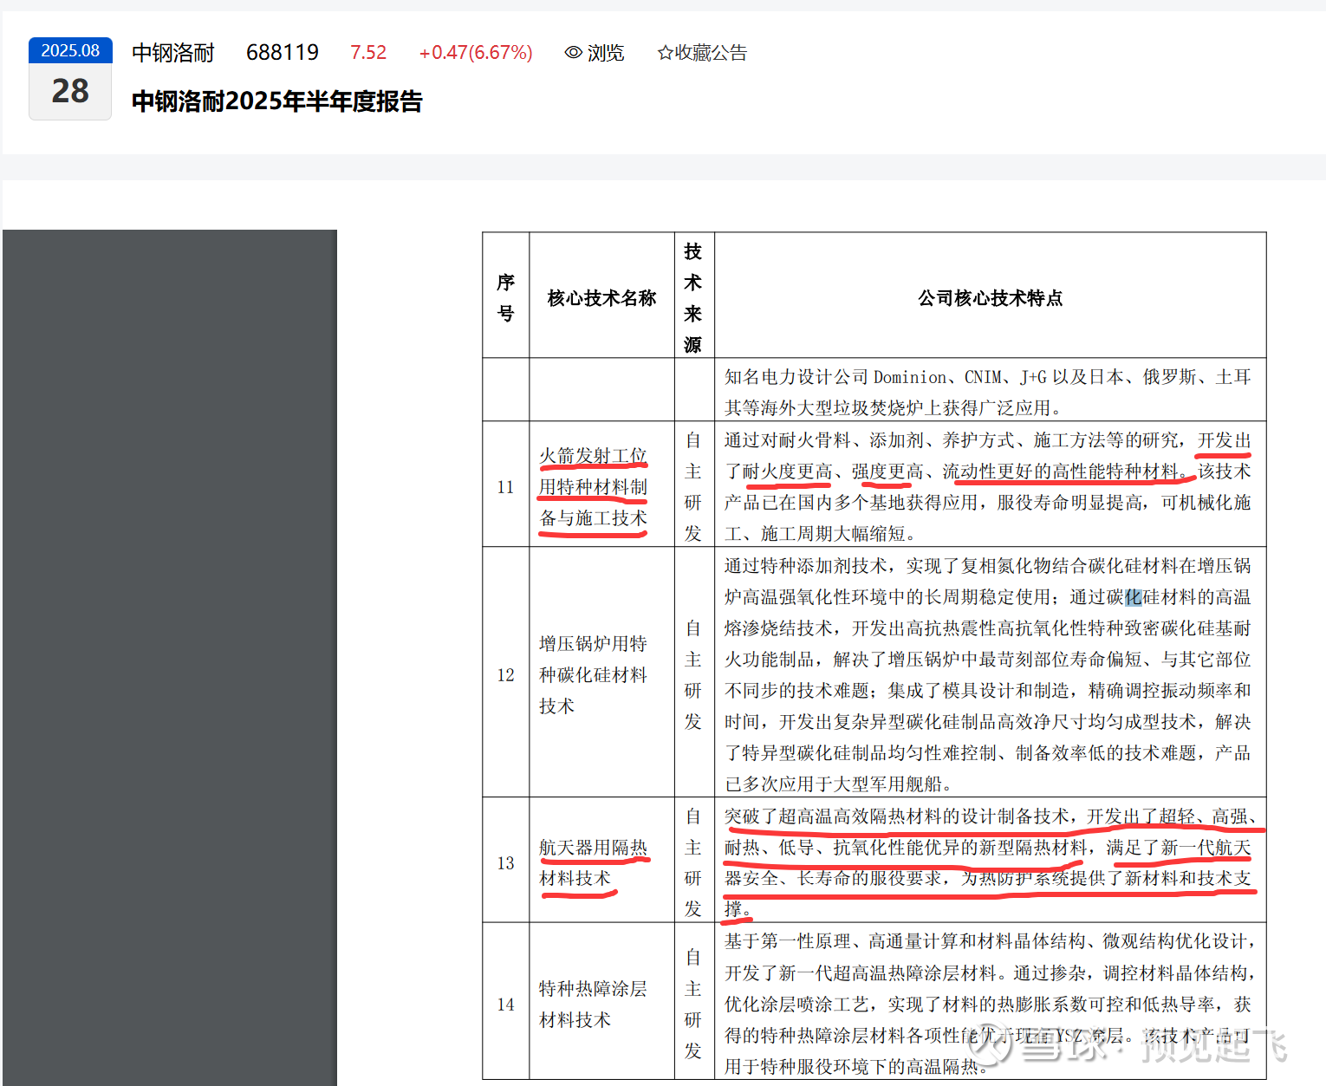1326x1086 pixels.
Task: Click the star icon to favorite announcement
Action: tap(665, 53)
